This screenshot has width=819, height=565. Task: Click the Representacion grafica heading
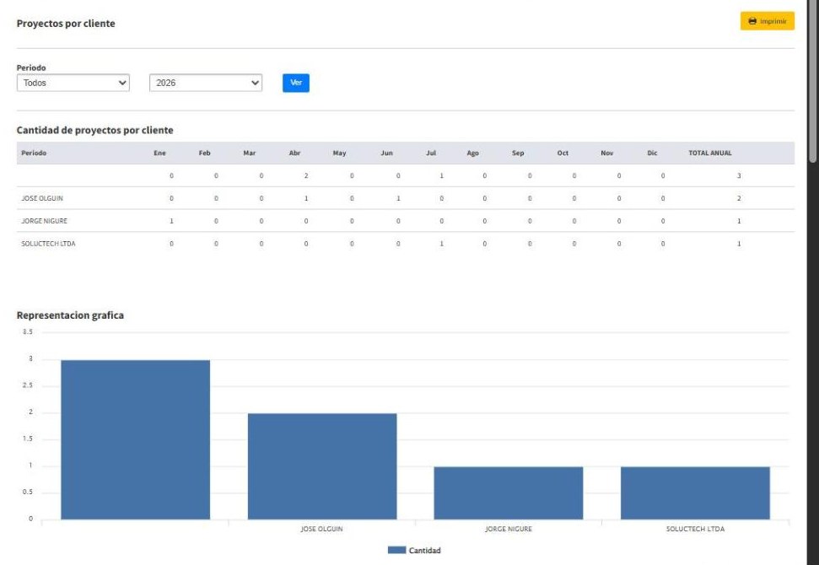(70, 315)
